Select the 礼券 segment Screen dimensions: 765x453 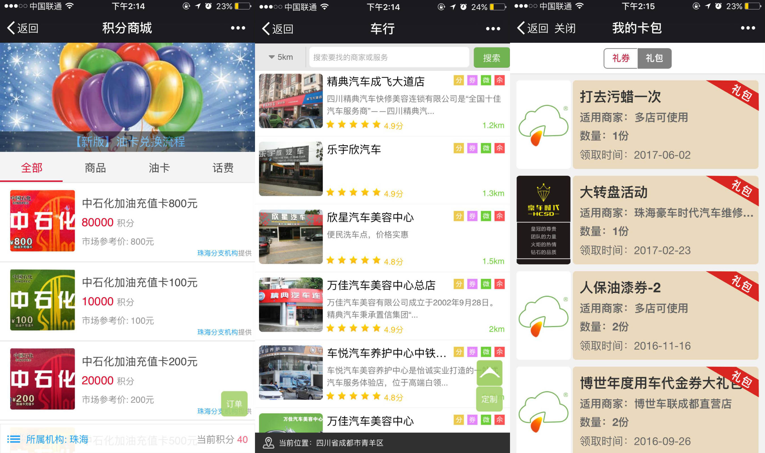[620, 58]
